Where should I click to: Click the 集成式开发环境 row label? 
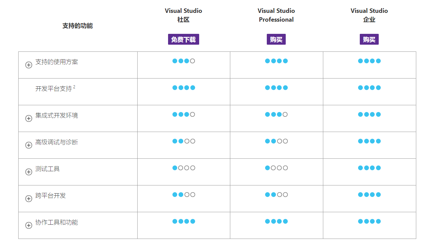point(56,115)
